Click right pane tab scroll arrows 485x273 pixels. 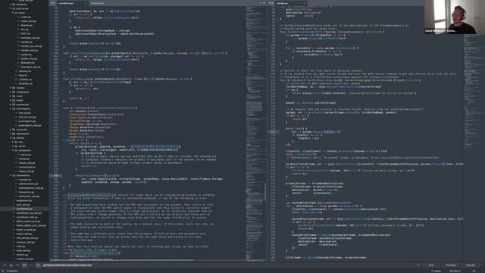[271, 3]
